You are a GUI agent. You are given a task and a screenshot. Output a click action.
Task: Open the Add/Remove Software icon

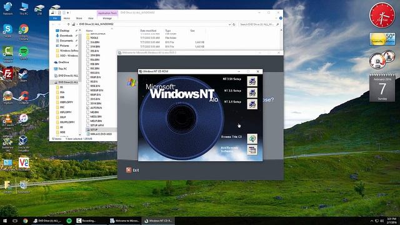point(252,150)
